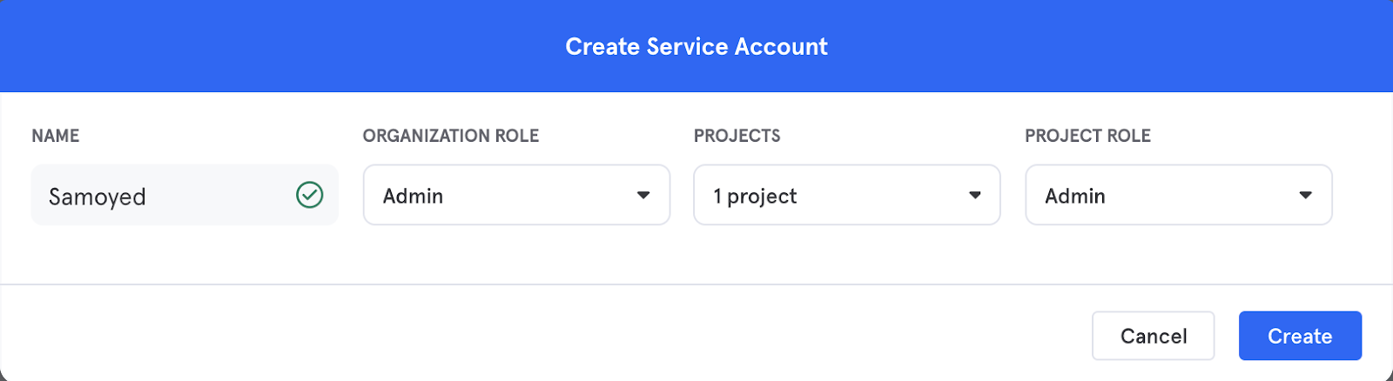The width and height of the screenshot is (1393, 381).
Task: Click Admin value under Project Role
Action: click(1075, 196)
